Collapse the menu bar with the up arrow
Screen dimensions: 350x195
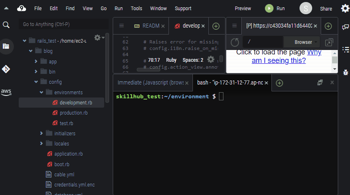(6, 9)
